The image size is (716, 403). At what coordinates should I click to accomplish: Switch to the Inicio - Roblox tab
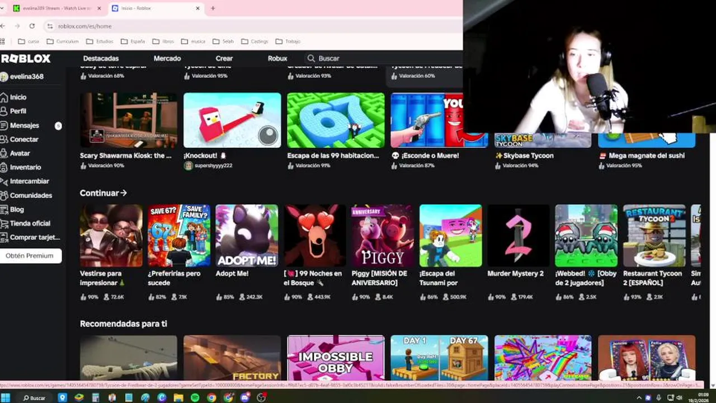[156, 8]
